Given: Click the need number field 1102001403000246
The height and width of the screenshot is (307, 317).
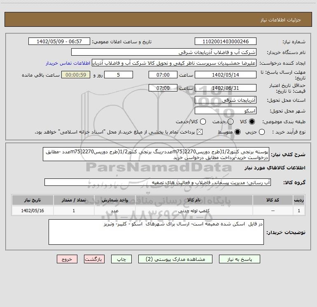Looking at the screenshot, I should (x=226, y=41).
